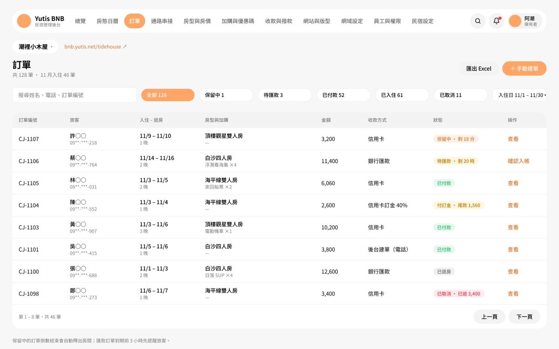Click the 信用卡訂金 40% payment cell
Viewport: 559px width, 349px height.
pyautogui.click(x=388, y=205)
